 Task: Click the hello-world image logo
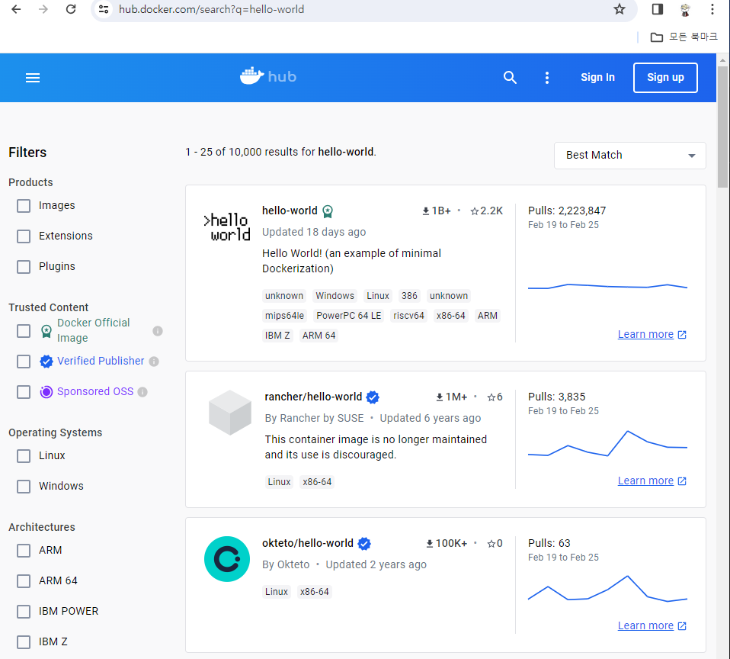tap(227, 227)
